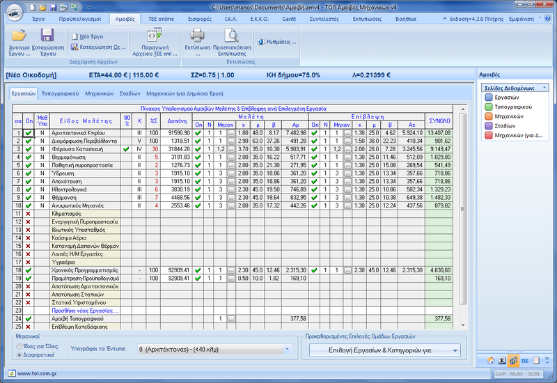Select the Ίδιος για Όλες radio button
This screenshot has height=383, width=557.
click(x=19, y=346)
